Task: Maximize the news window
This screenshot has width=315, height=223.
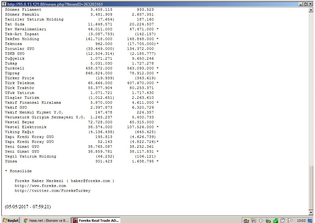Action: click(305, 4)
